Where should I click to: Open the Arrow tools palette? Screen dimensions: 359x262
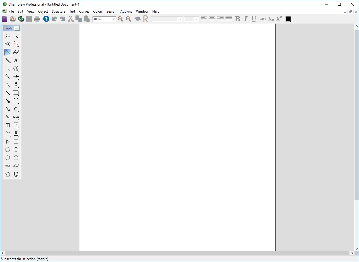tap(16, 76)
